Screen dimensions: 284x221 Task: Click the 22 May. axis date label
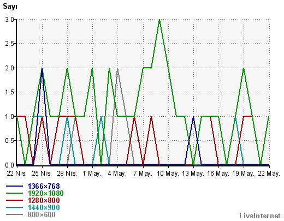coord(269,174)
